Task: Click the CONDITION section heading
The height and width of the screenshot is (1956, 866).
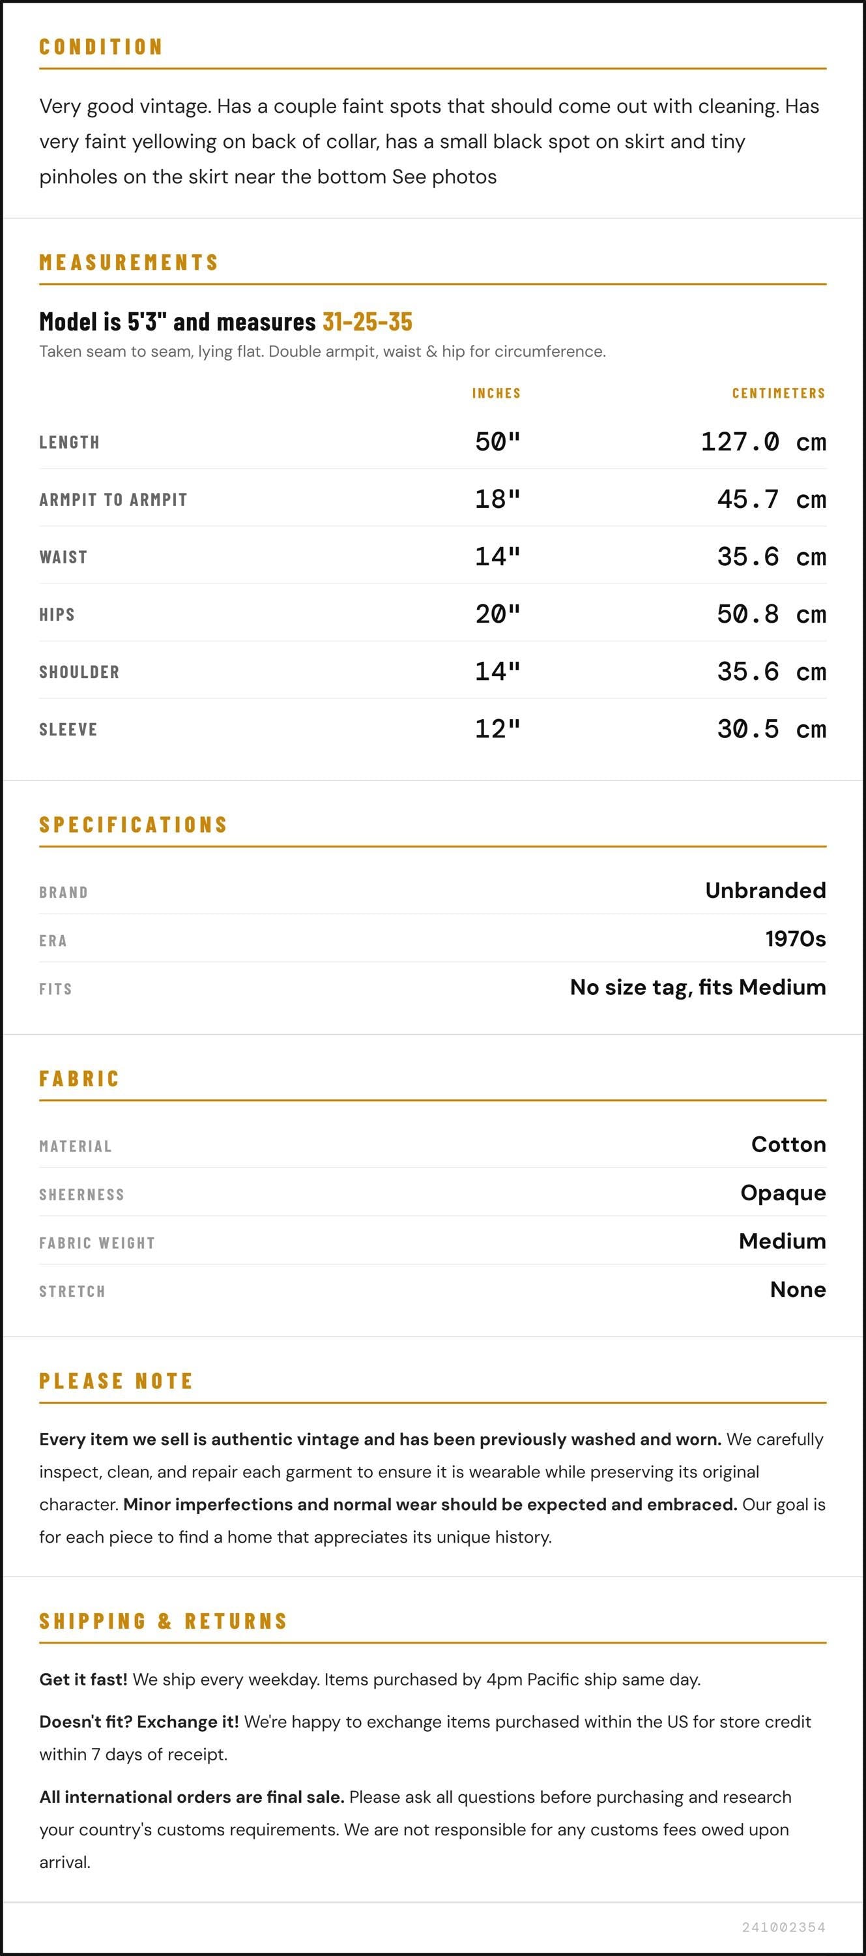Action: click(101, 47)
